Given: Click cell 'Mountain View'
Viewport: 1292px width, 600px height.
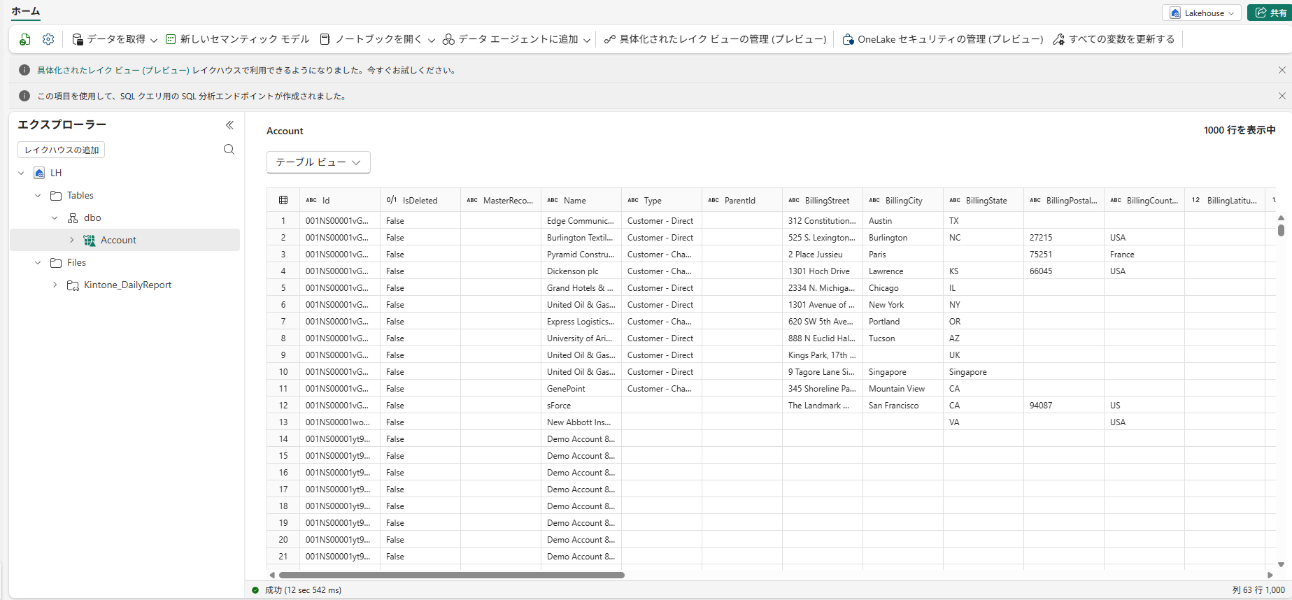Looking at the screenshot, I should click(x=903, y=389).
